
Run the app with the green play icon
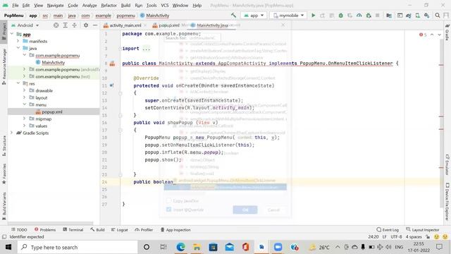pos(313,16)
